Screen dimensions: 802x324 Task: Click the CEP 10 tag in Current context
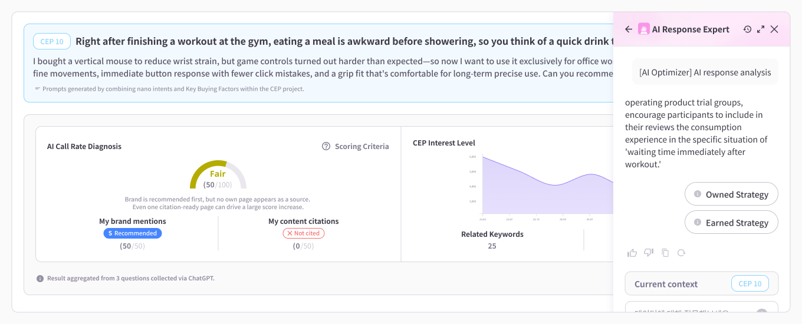(x=750, y=283)
